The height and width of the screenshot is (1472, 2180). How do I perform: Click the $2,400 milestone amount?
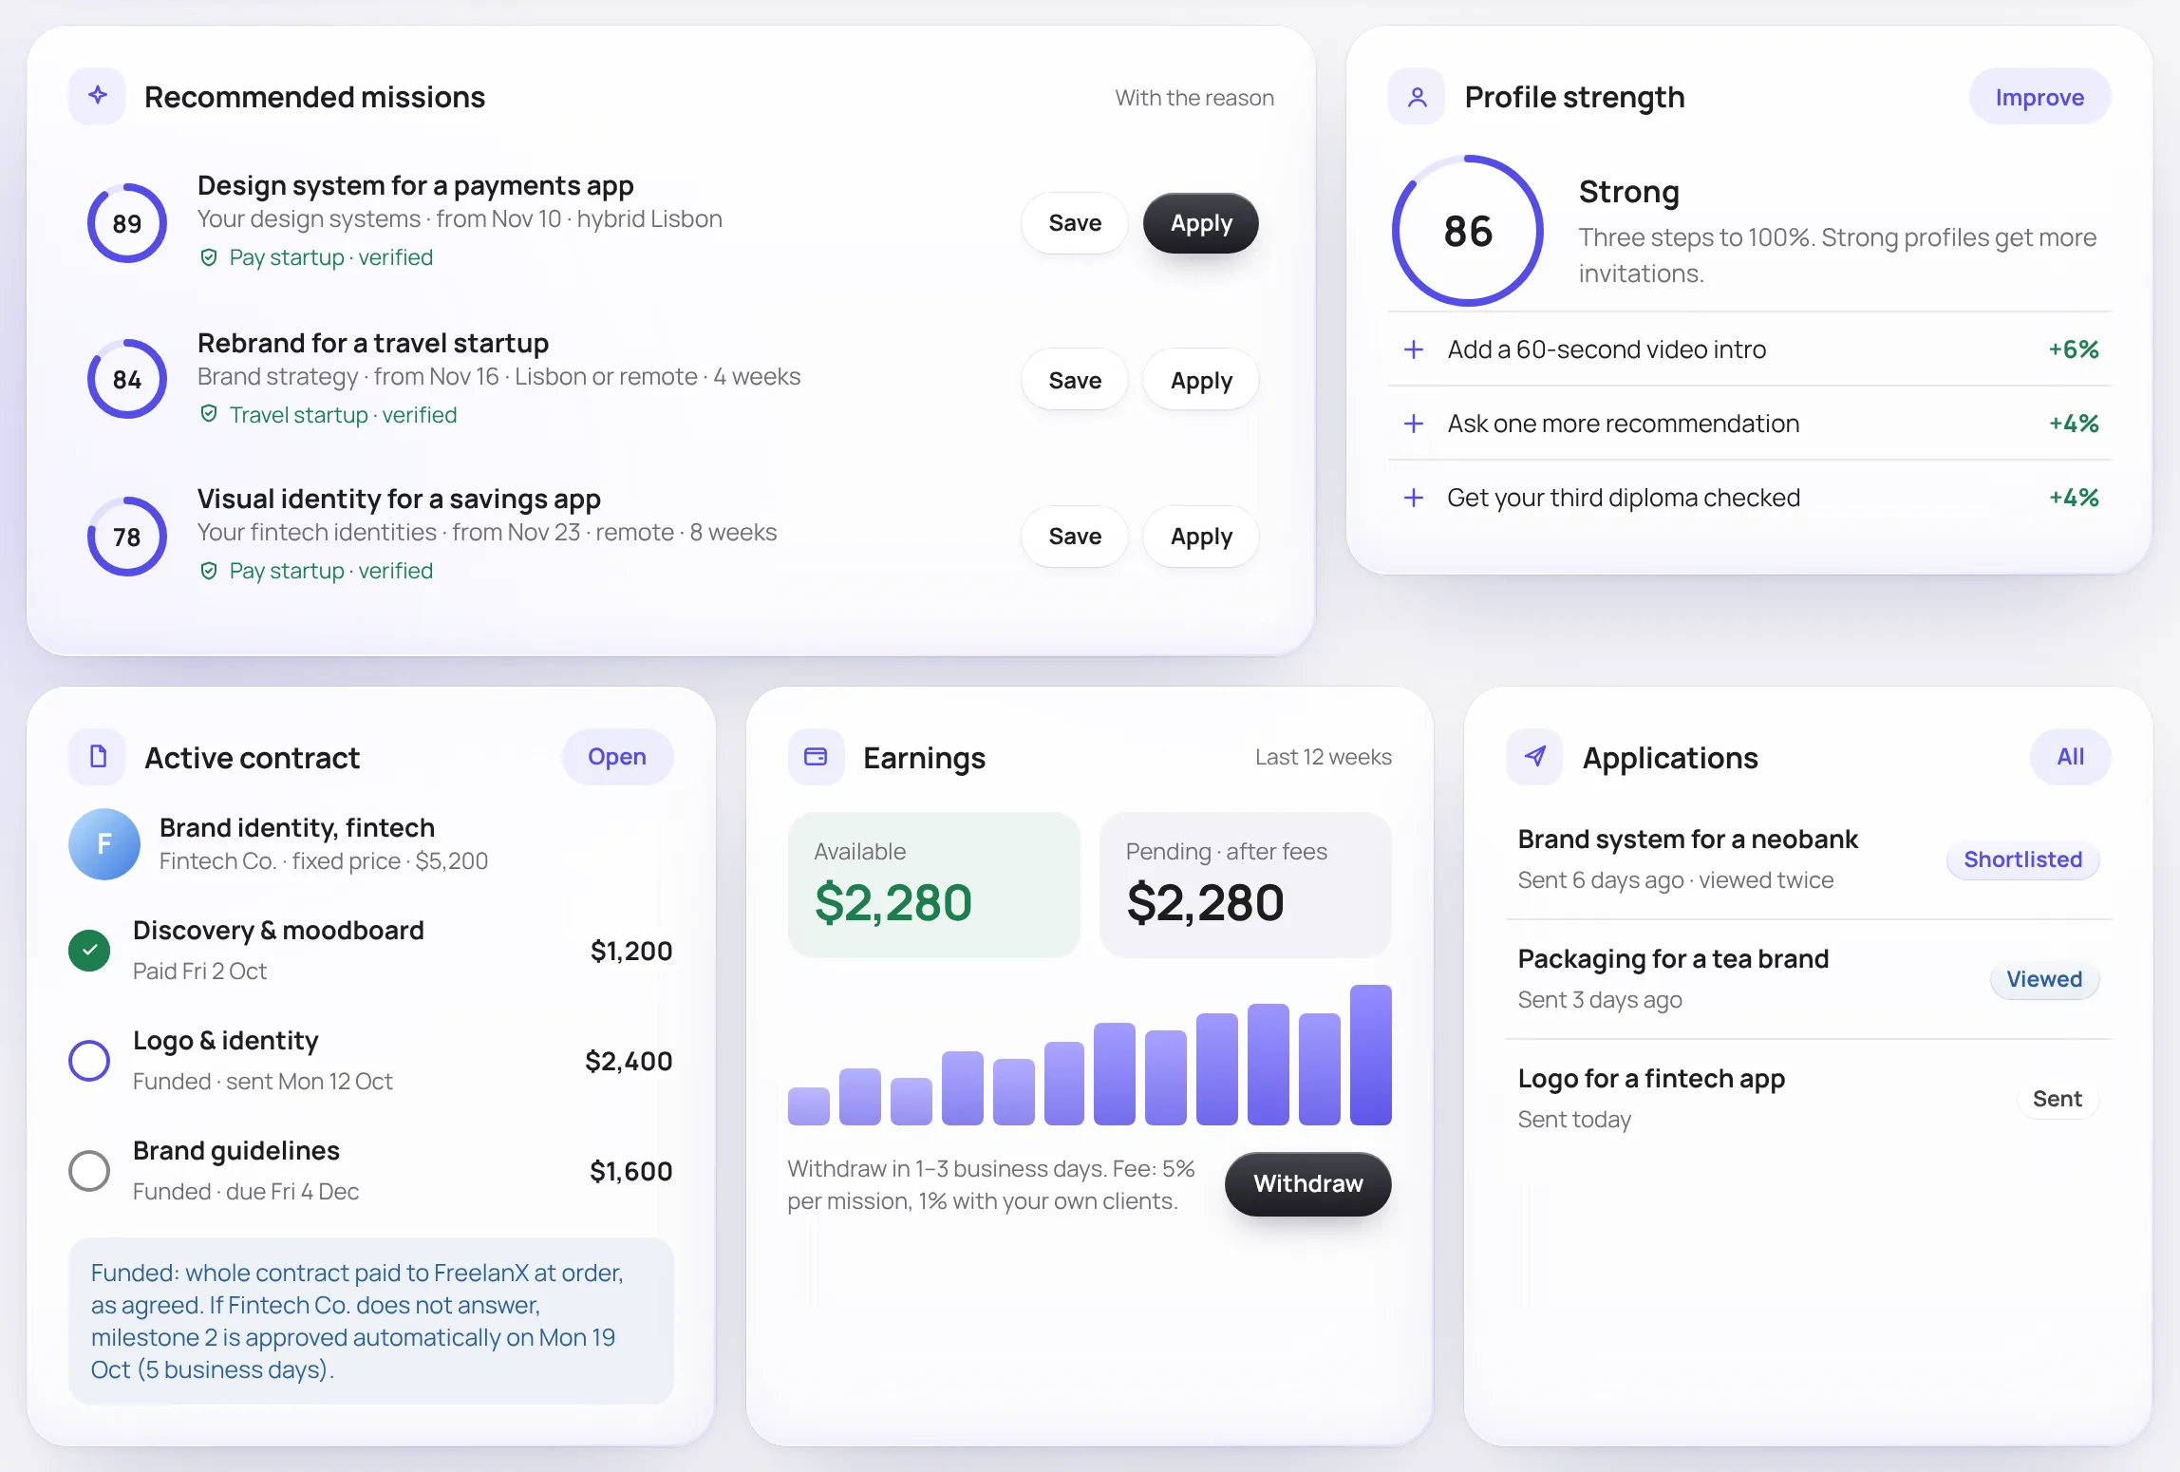point(629,1061)
